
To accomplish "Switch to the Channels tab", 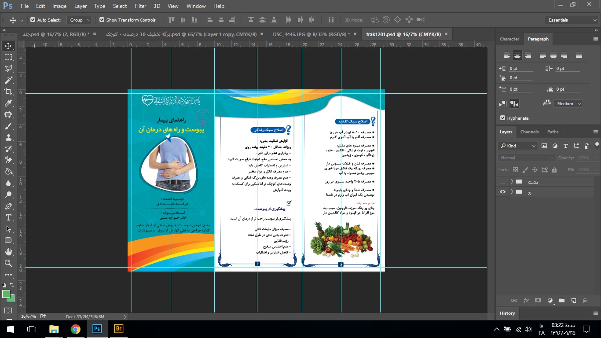I will (x=529, y=132).
